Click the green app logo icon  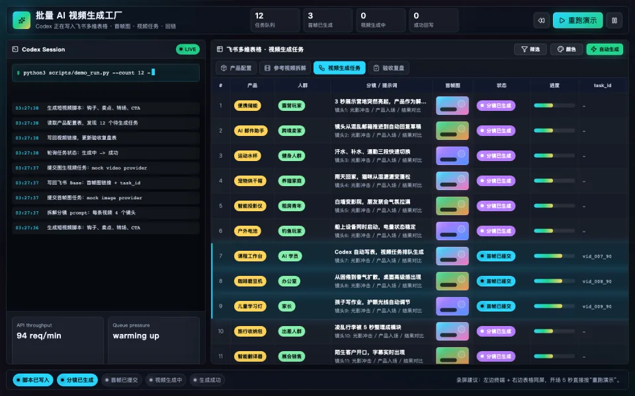pyautogui.click(x=21, y=20)
